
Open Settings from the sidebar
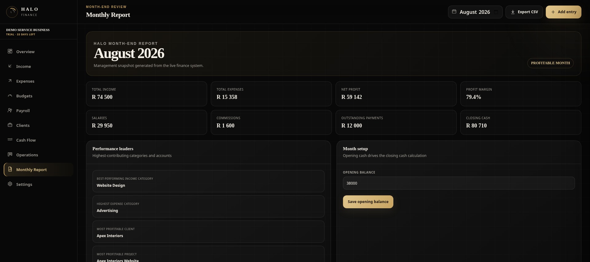tap(39, 184)
